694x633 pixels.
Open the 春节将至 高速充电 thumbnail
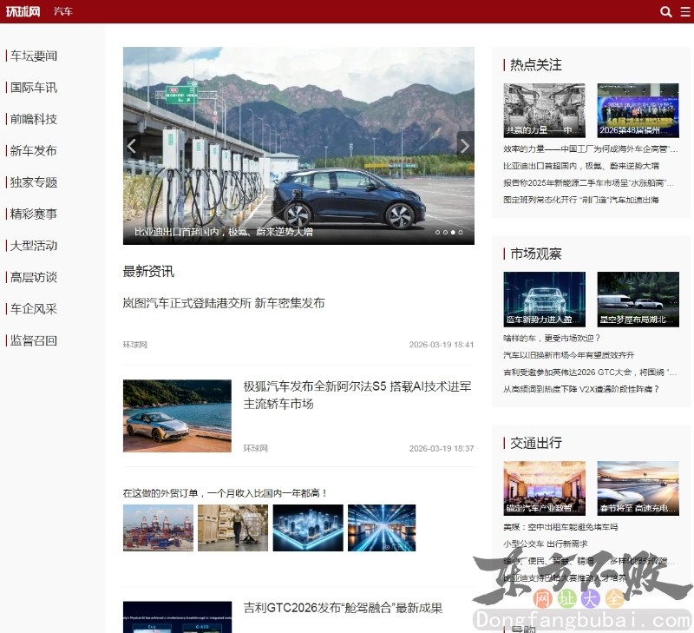click(x=638, y=488)
